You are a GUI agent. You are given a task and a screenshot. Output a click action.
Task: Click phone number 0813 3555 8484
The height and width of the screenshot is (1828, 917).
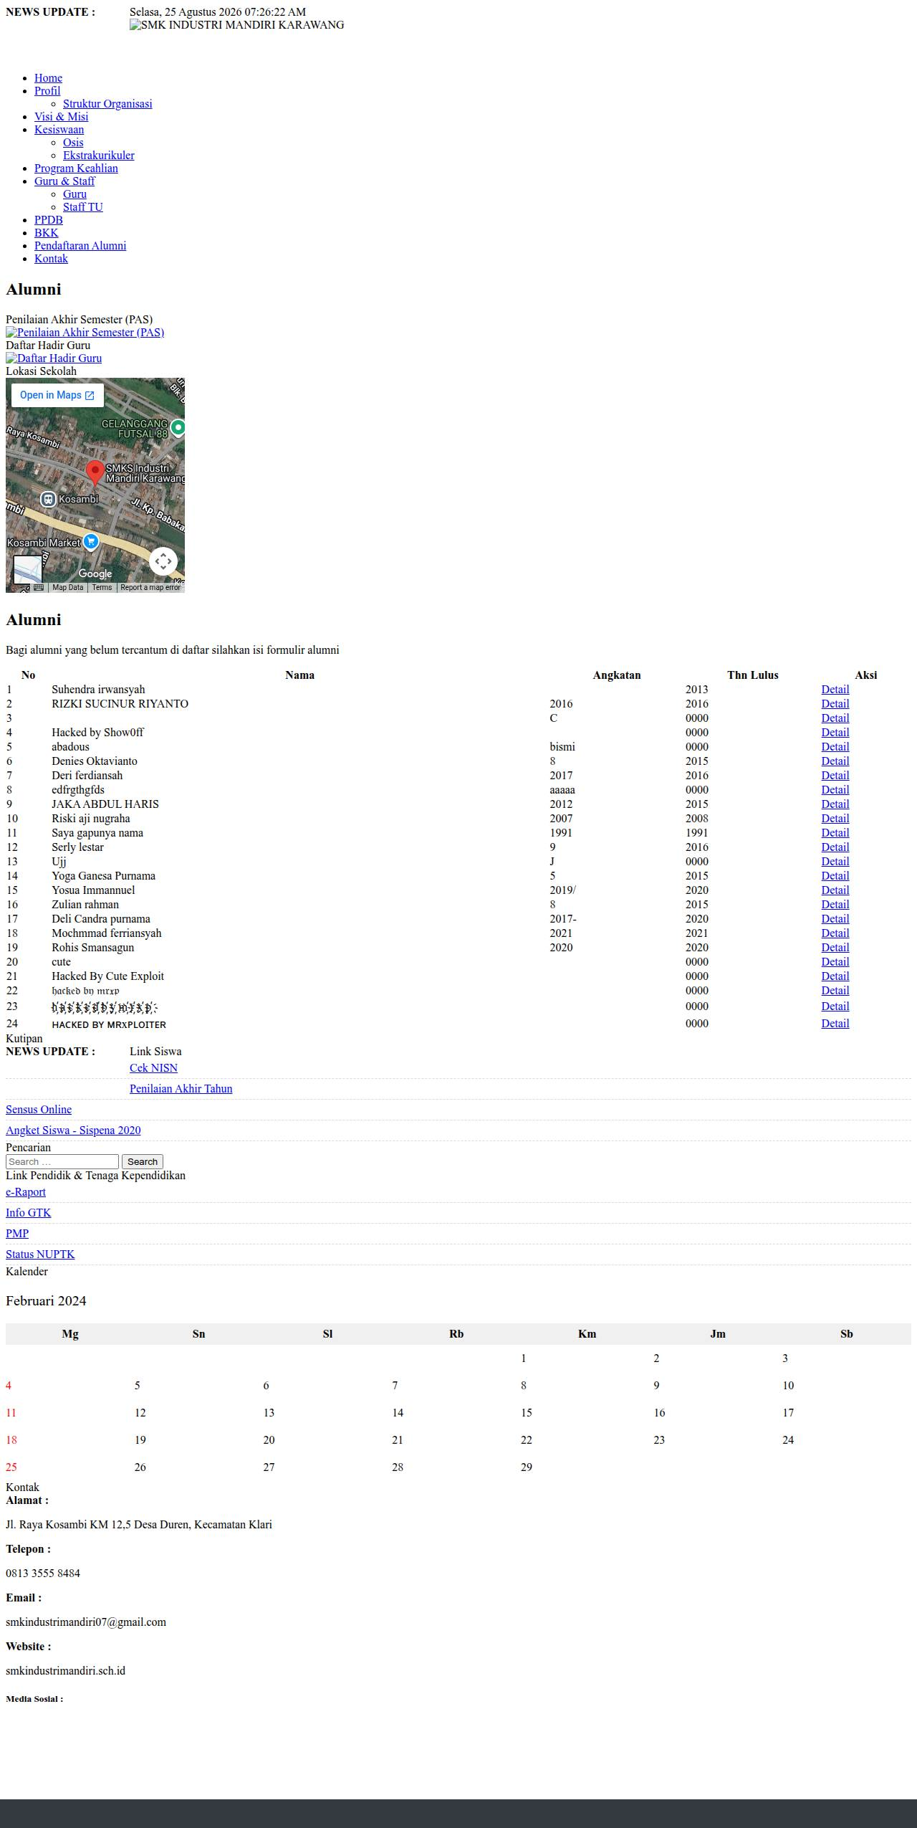pyautogui.click(x=43, y=1574)
